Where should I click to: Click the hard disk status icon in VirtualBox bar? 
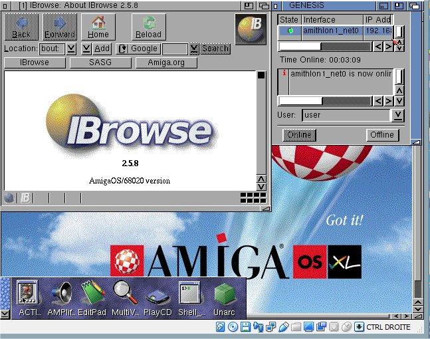221,327
